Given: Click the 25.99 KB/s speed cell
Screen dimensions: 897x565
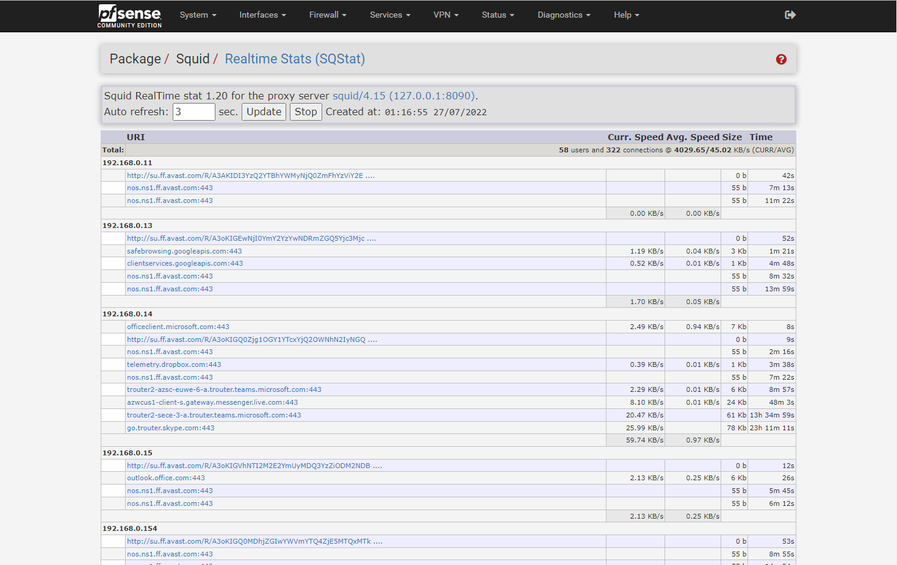Looking at the screenshot, I should [635, 428].
